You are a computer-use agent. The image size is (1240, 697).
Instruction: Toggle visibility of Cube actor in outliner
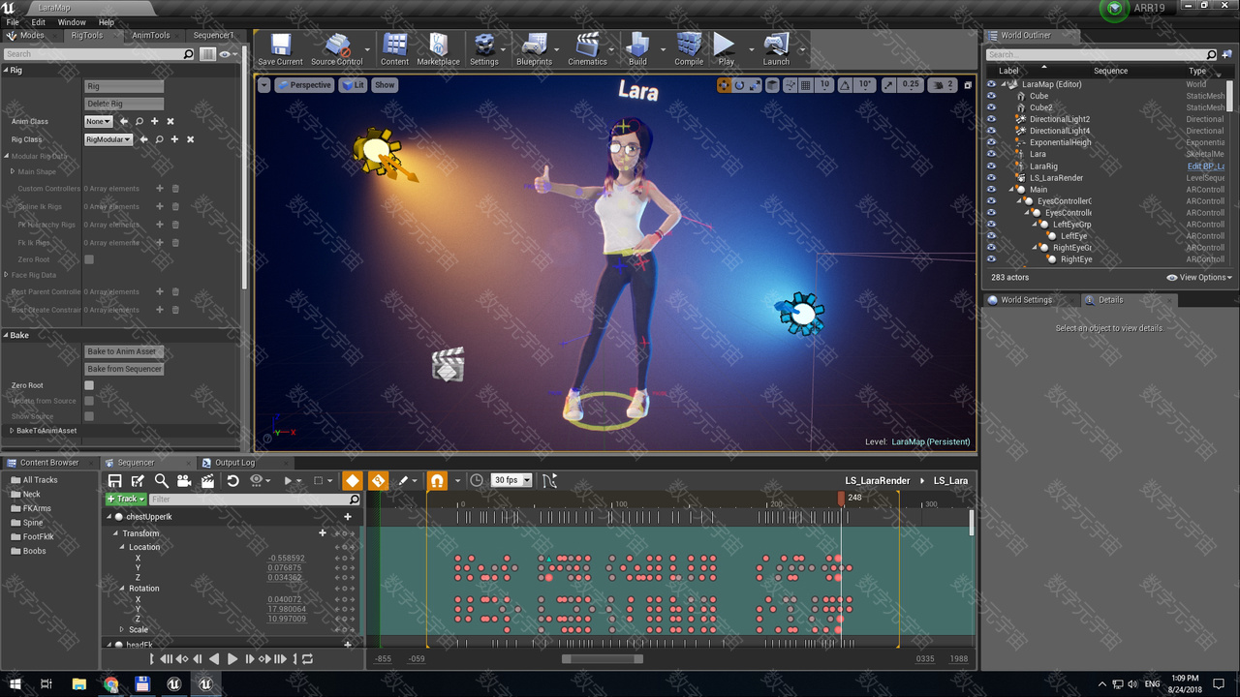(991, 96)
